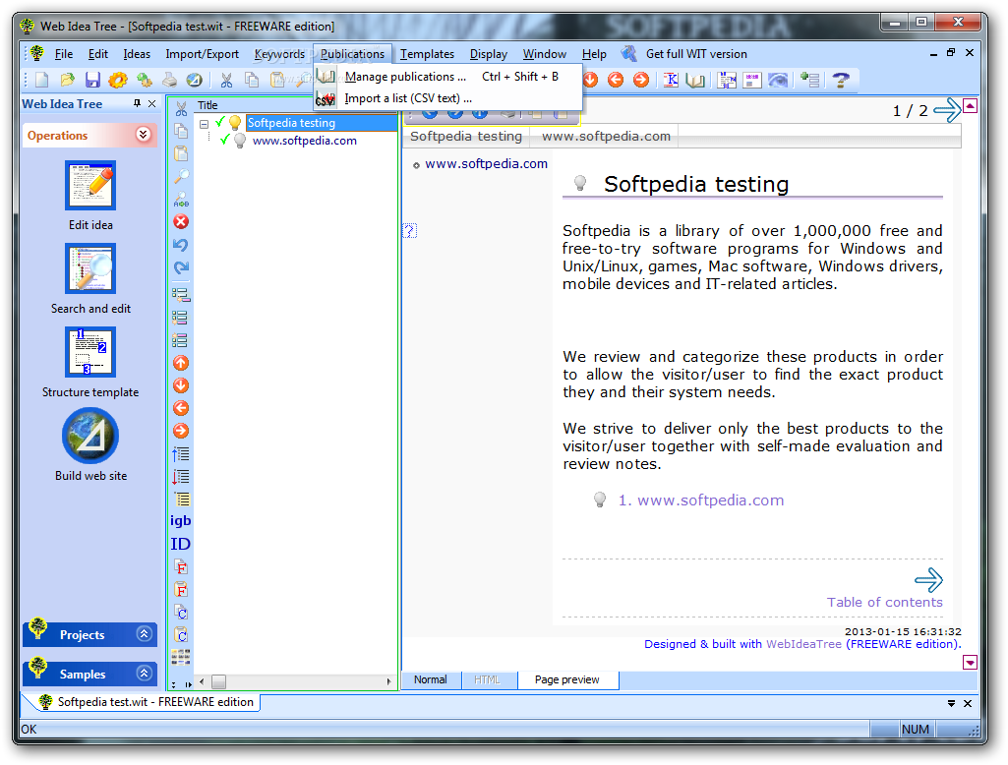Click the New document icon in toolbar

pos(41,80)
